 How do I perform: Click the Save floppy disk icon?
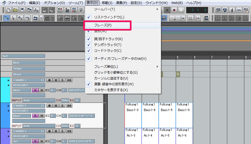tap(22, 10)
